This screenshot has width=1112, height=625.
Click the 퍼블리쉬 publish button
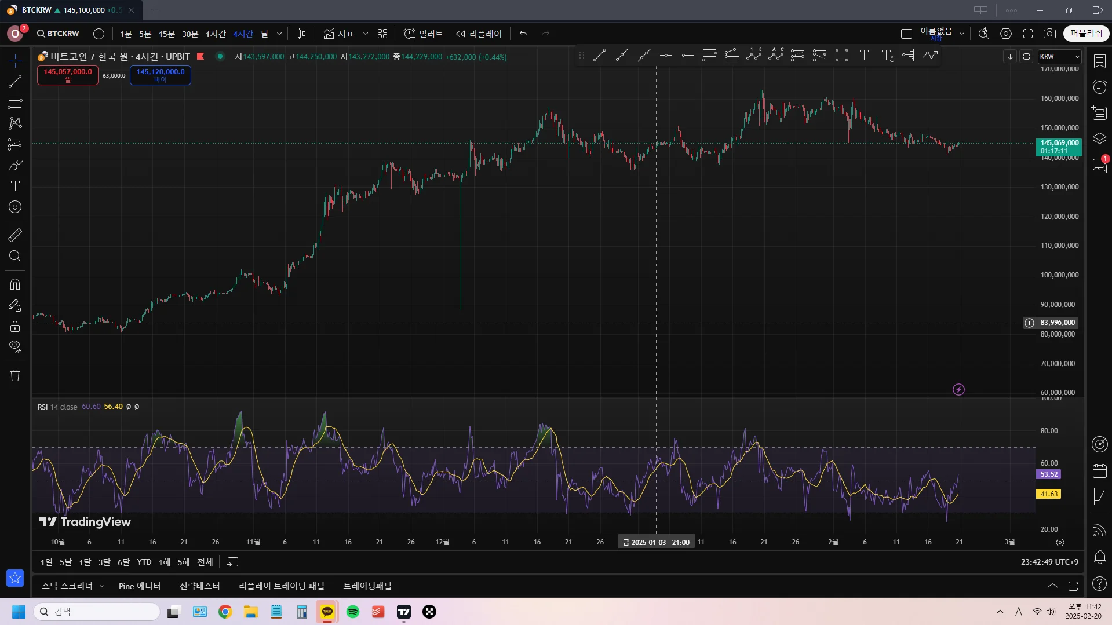(x=1086, y=34)
